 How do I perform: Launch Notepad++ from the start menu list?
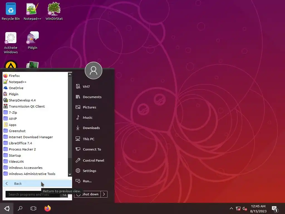[35, 82]
